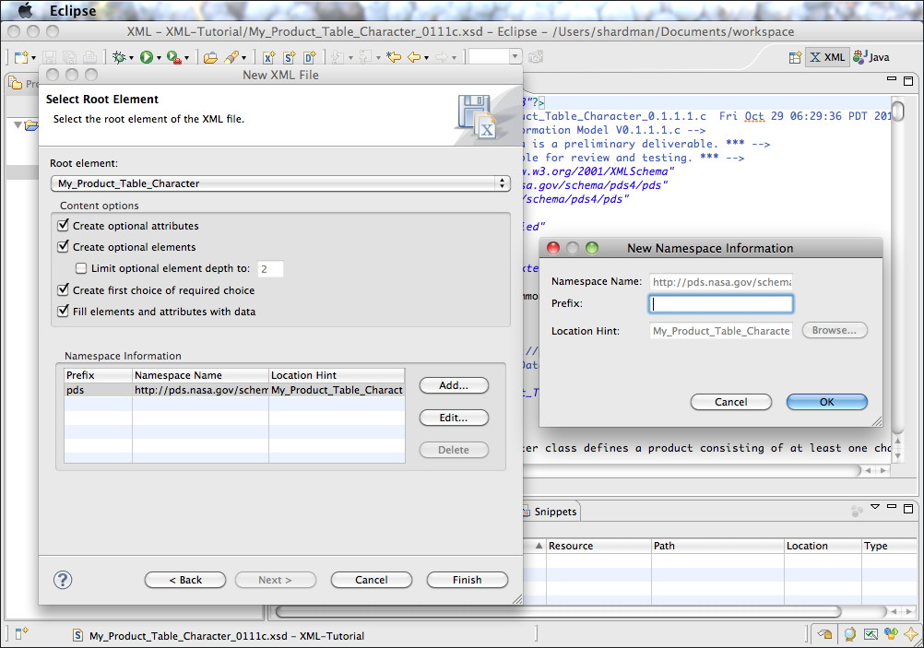Click the Path column header
This screenshot has height=648, width=924.
[x=717, y=546]
